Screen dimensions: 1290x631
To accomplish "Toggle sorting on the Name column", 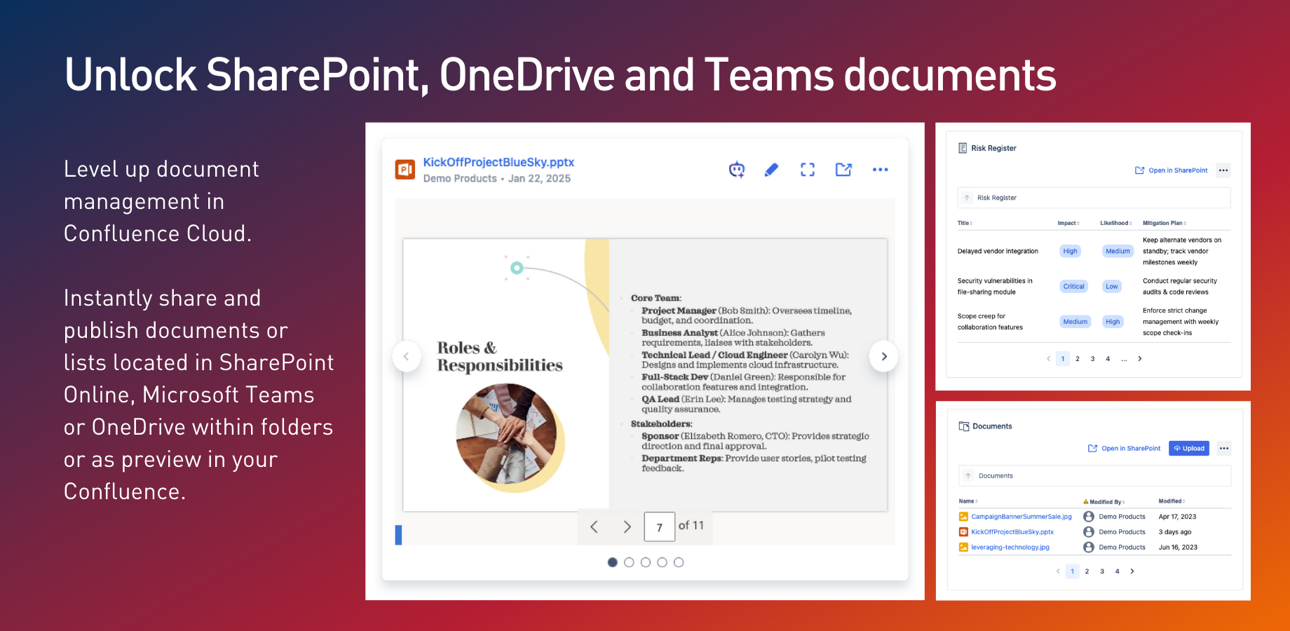I will click(x=968, y=501).
